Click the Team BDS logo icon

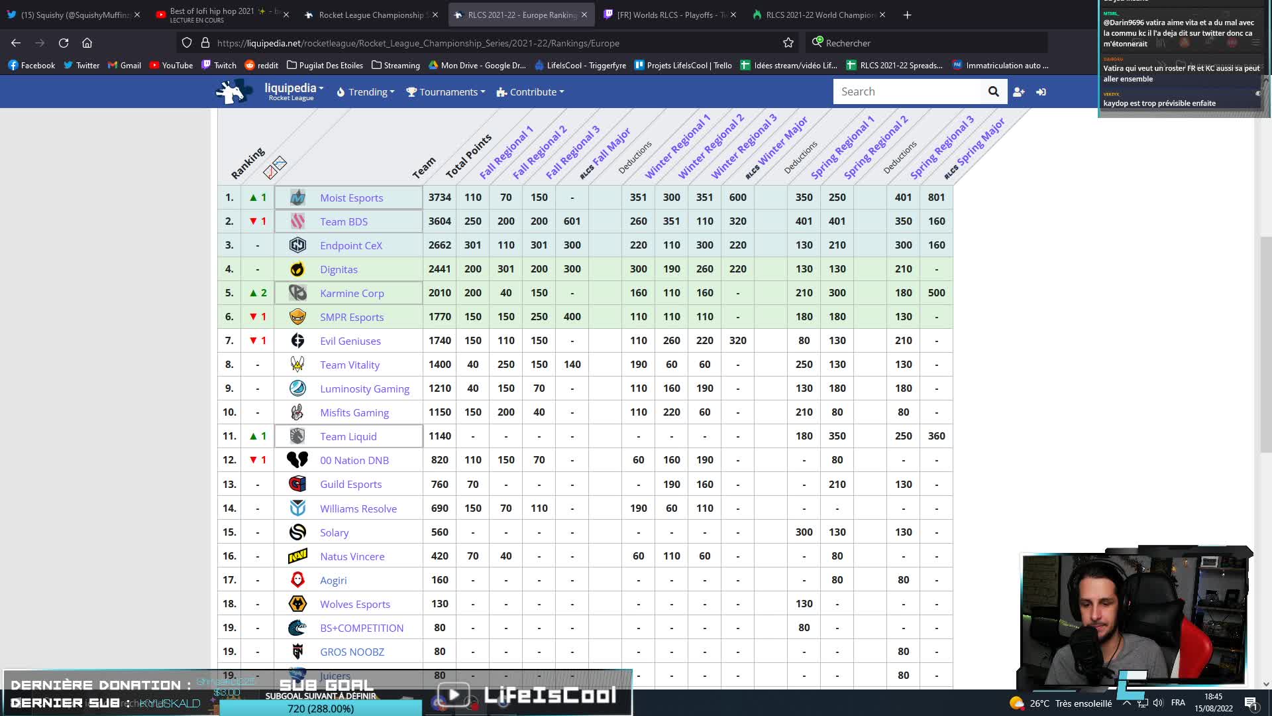297,221
